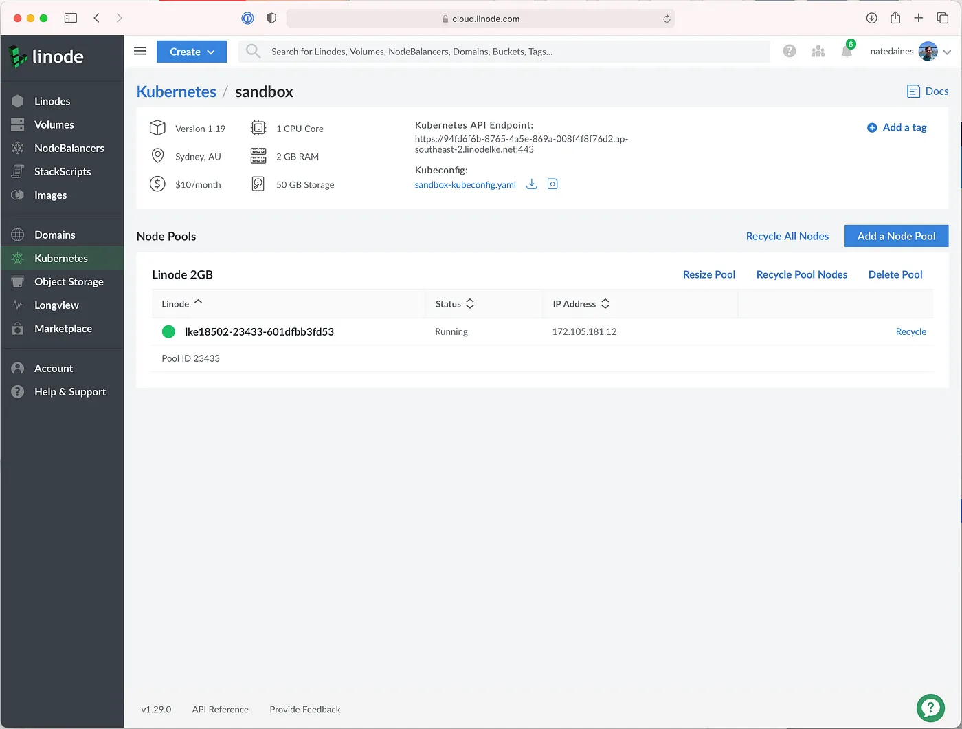The height and width of the screenshot is (729, 962).
Task: Click the v1.29.0 version link
Action: 156,709
